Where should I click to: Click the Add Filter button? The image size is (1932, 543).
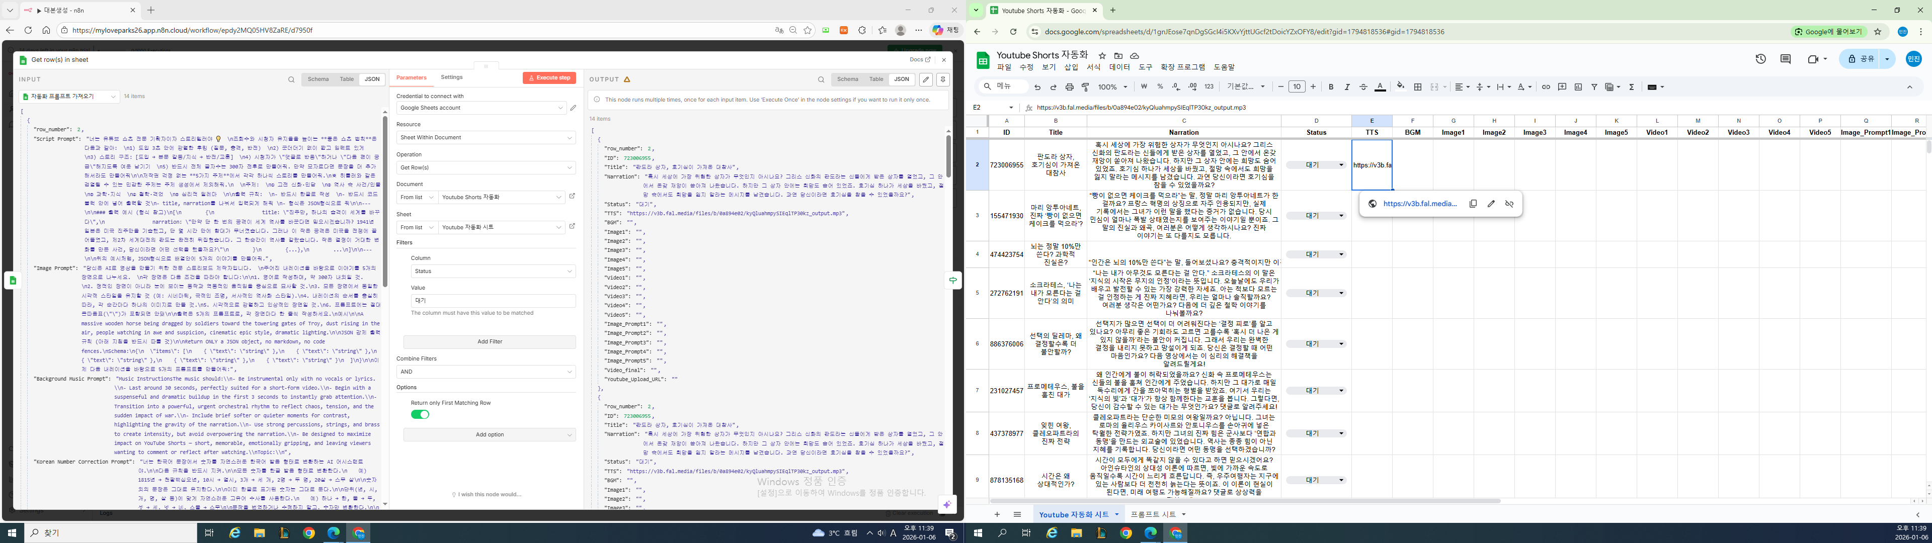pyautogui.click(x=489, y=342)
